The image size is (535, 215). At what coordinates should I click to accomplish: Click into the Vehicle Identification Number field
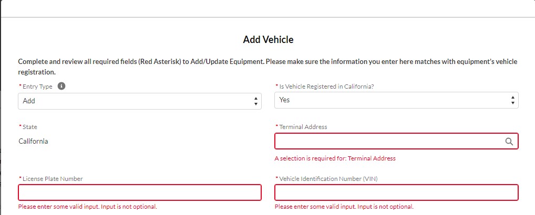click(x=396, y=192)
